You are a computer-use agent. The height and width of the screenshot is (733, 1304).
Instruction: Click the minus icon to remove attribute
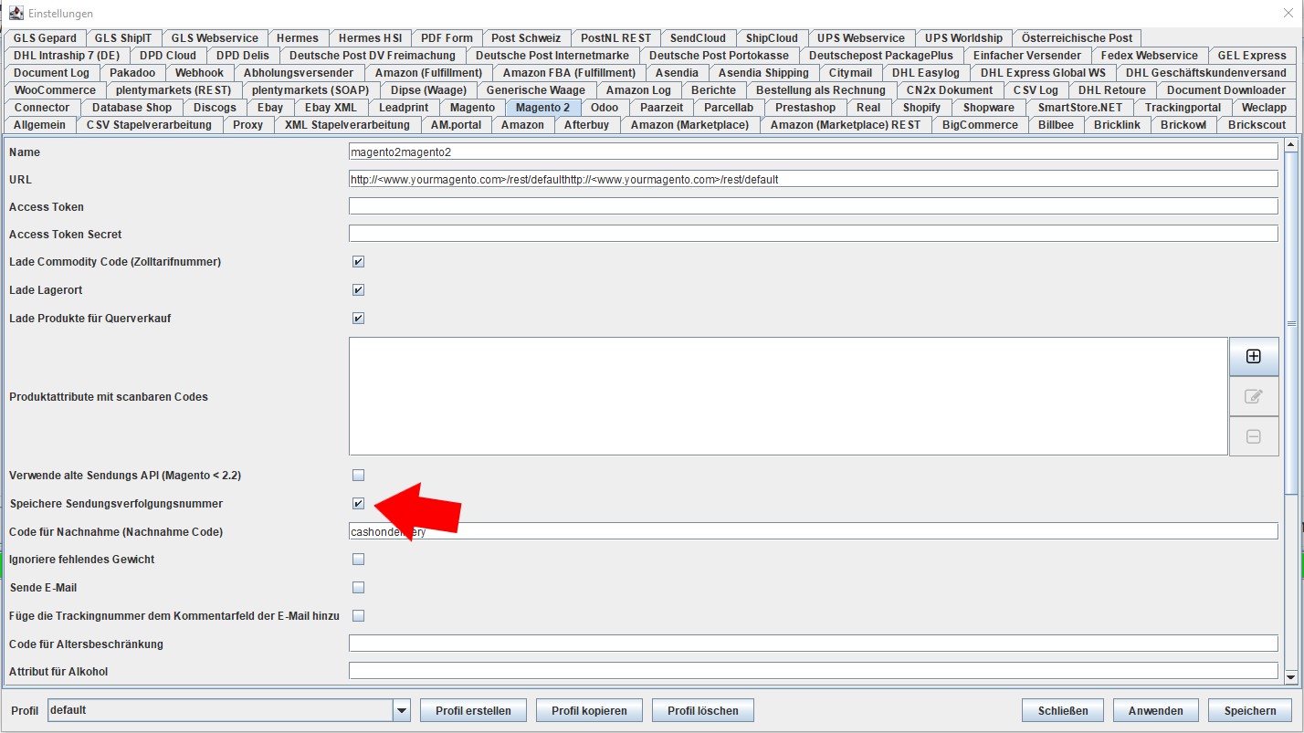coord(1254,436)
